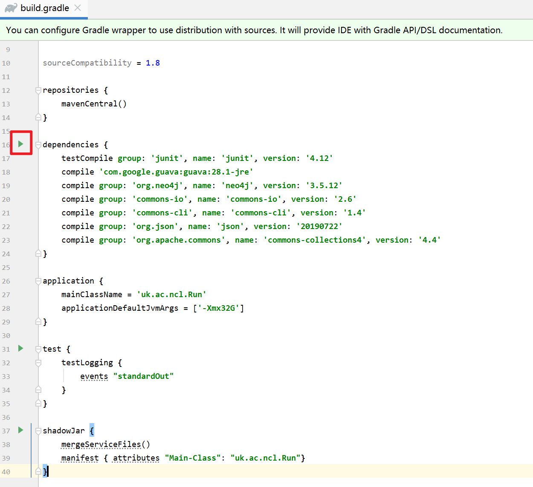Click the 'org.neo4j' group string
This screenshot has height=487, width=533.
click(x=157, y=186)
